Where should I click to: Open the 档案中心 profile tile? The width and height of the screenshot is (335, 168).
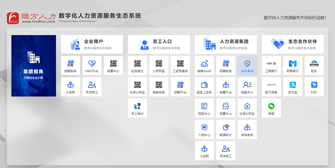point(247,87)
